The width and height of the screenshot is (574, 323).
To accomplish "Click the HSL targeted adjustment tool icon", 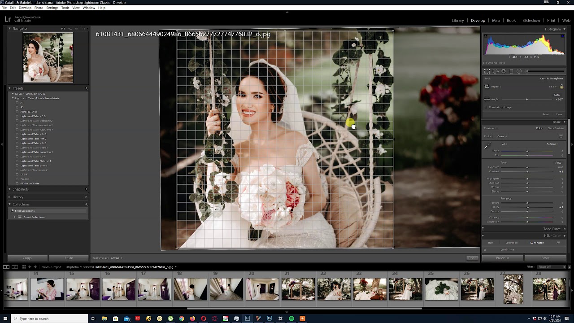I will 485,250.
